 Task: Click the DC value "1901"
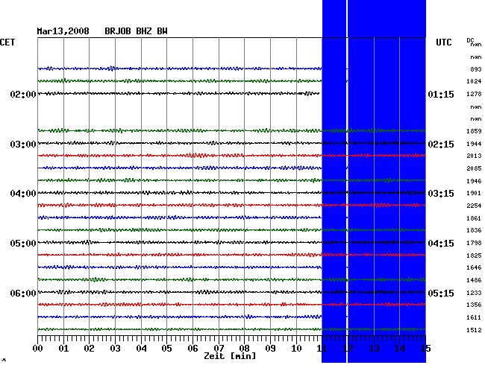coord(474,193)
